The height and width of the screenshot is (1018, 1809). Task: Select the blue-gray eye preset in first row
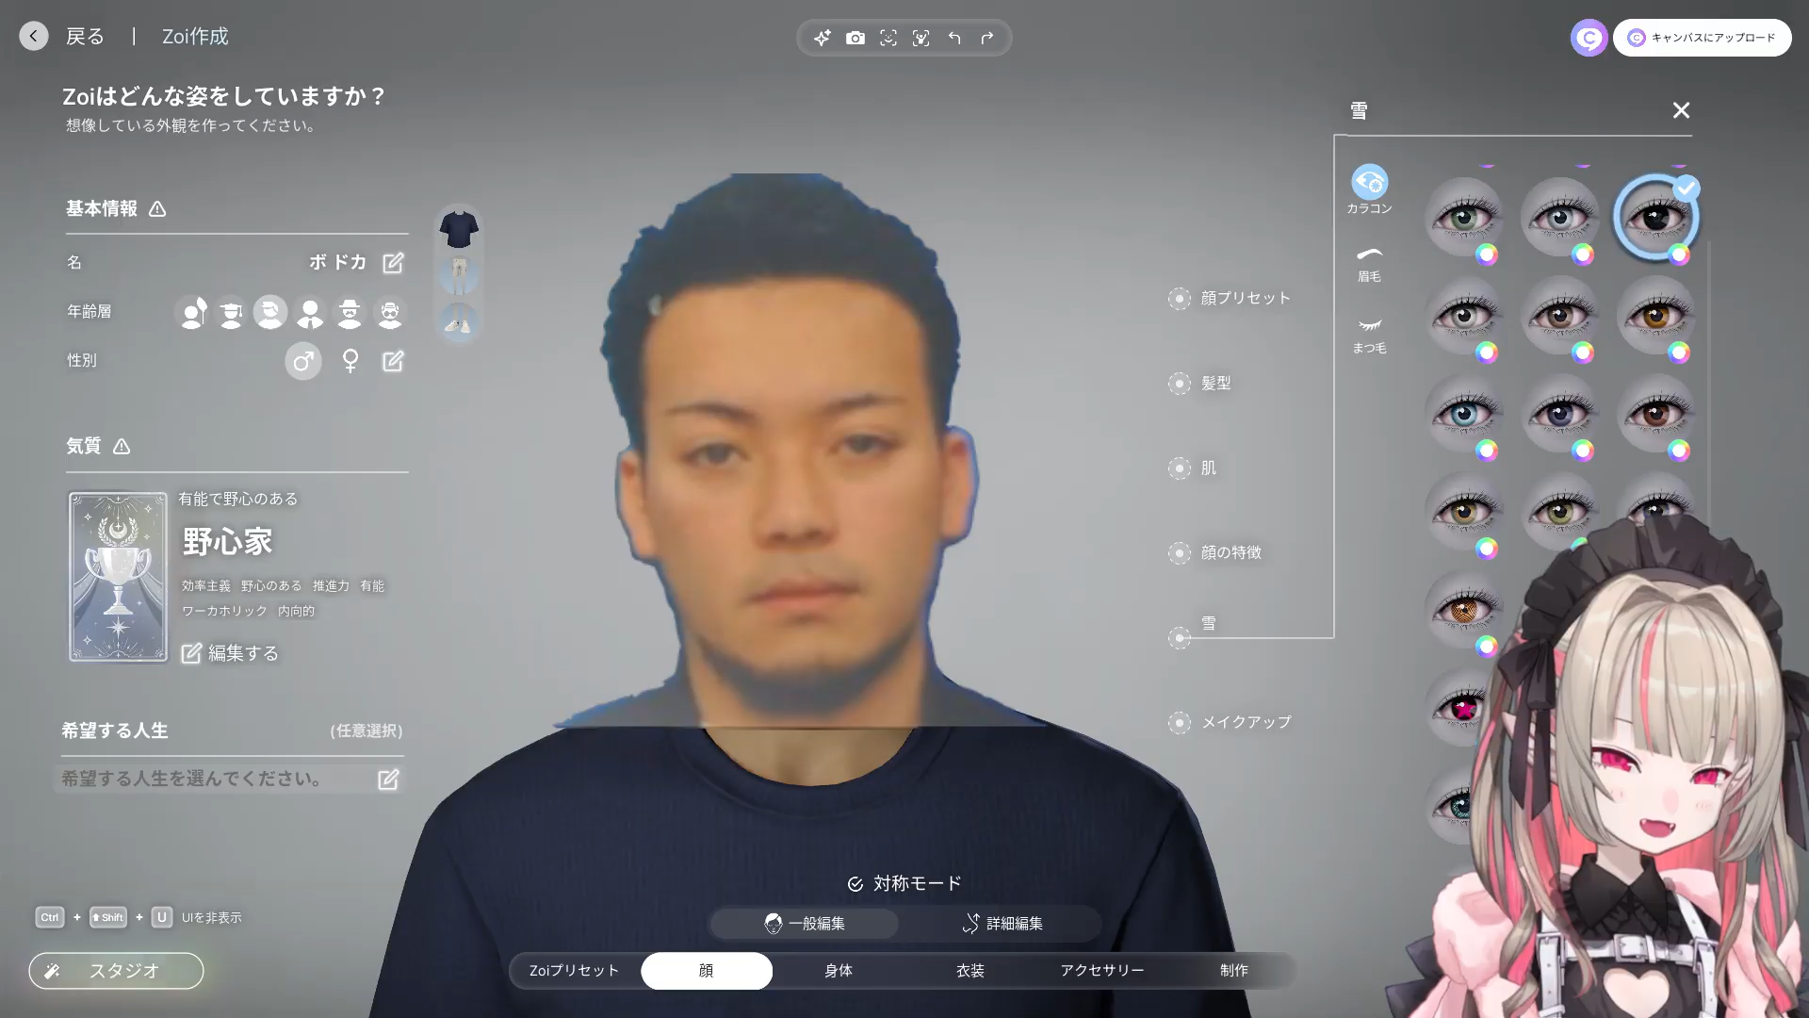click(1560, 218)
